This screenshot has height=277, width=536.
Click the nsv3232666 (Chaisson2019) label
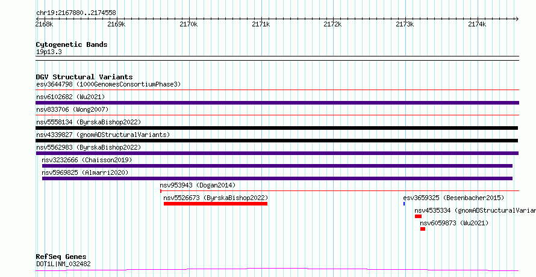click(x=87, y=160)
